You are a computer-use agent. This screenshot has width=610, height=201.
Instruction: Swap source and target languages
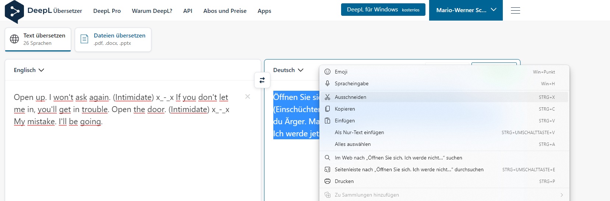pyautogui.click(x=262, y=80)
